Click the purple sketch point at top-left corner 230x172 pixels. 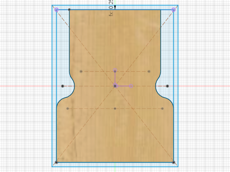57,10
